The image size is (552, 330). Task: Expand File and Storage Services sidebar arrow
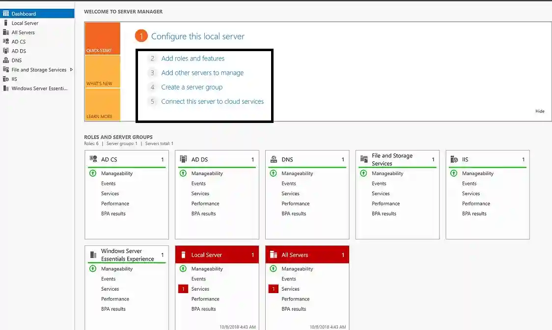pyautogui.click(x=71, y=70)
